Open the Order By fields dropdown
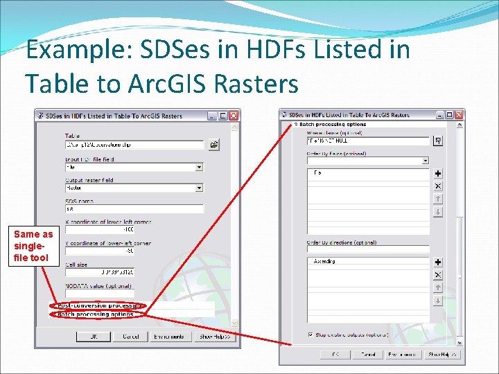The height and width of the screenshot is (374, 499). click(x=426, y=161)
